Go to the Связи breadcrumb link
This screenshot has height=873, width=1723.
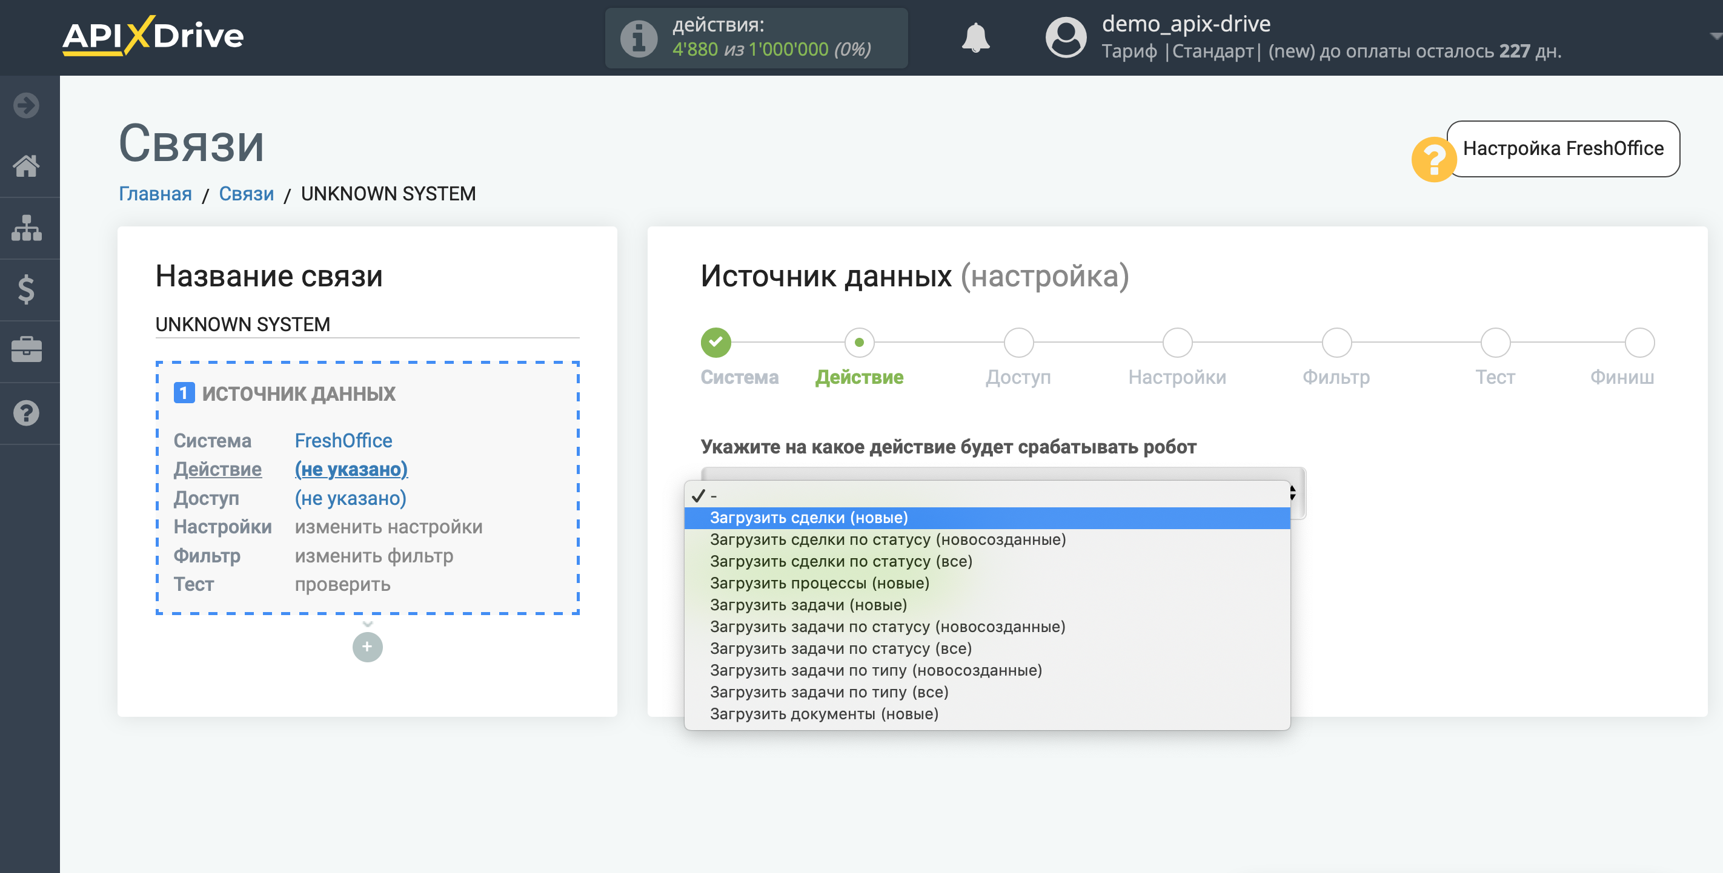pyautogui.click(x=246, y=194)
